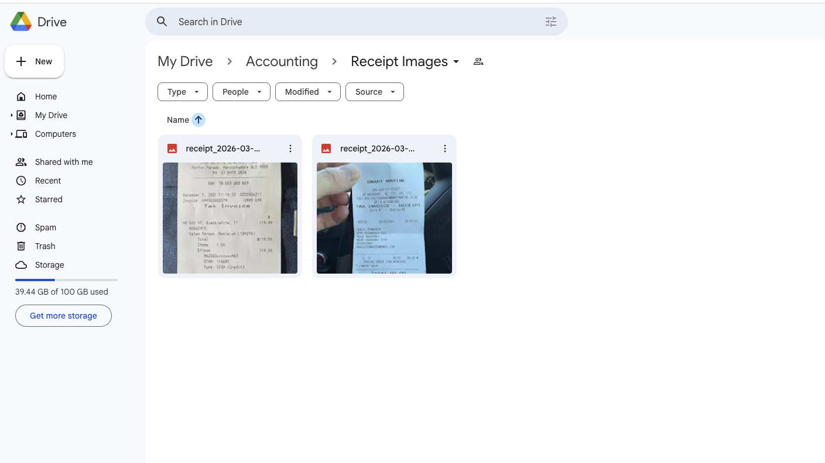The width and height of the screenshot is (825, 463).
Task: Click the storage usage progress bar
Action: (66, 280)
